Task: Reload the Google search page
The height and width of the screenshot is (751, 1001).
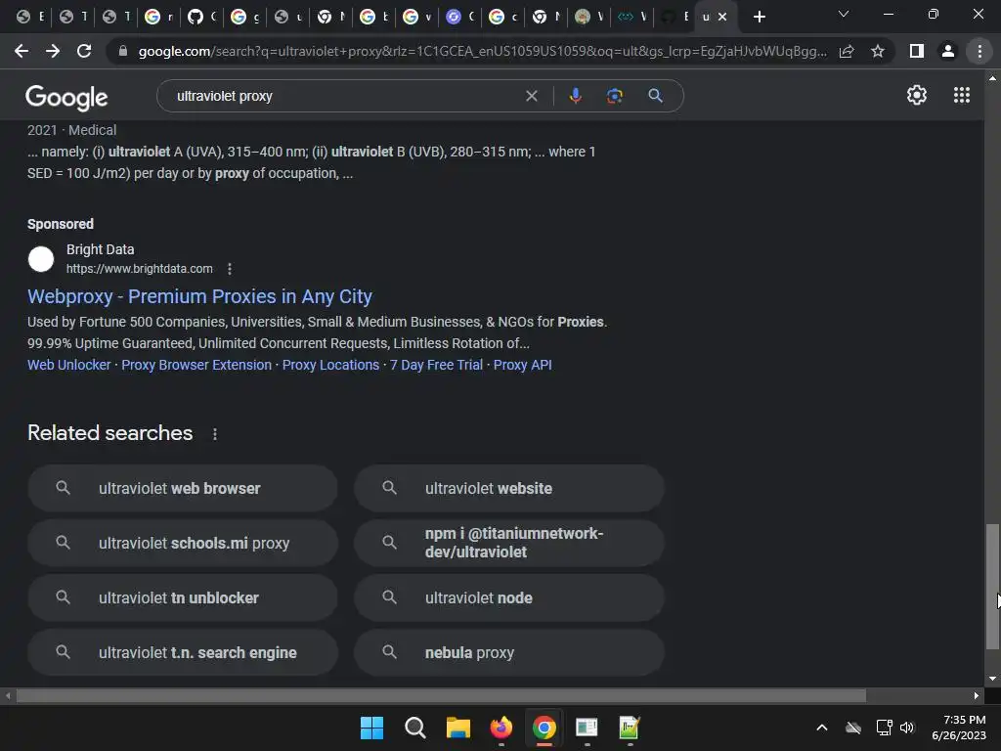Action: click(84, 51)
